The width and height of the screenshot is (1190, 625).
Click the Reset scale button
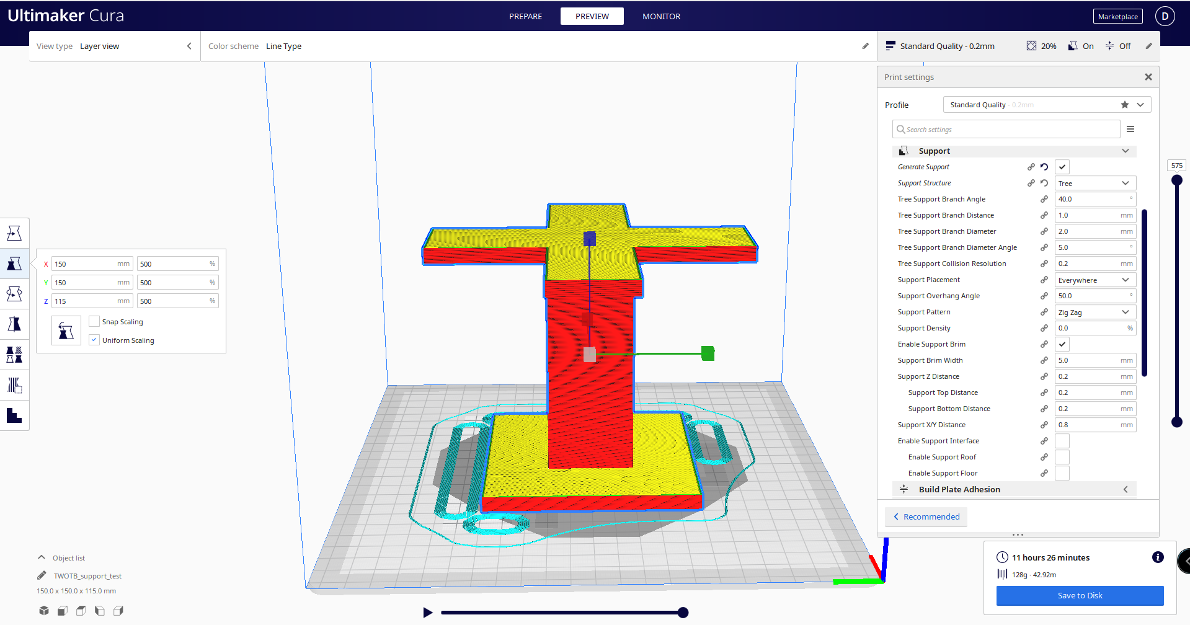point(66,330)
